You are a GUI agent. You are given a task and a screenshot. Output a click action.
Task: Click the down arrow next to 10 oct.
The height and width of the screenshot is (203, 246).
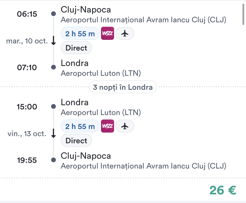pyautogui.click(x=53, y=41)
